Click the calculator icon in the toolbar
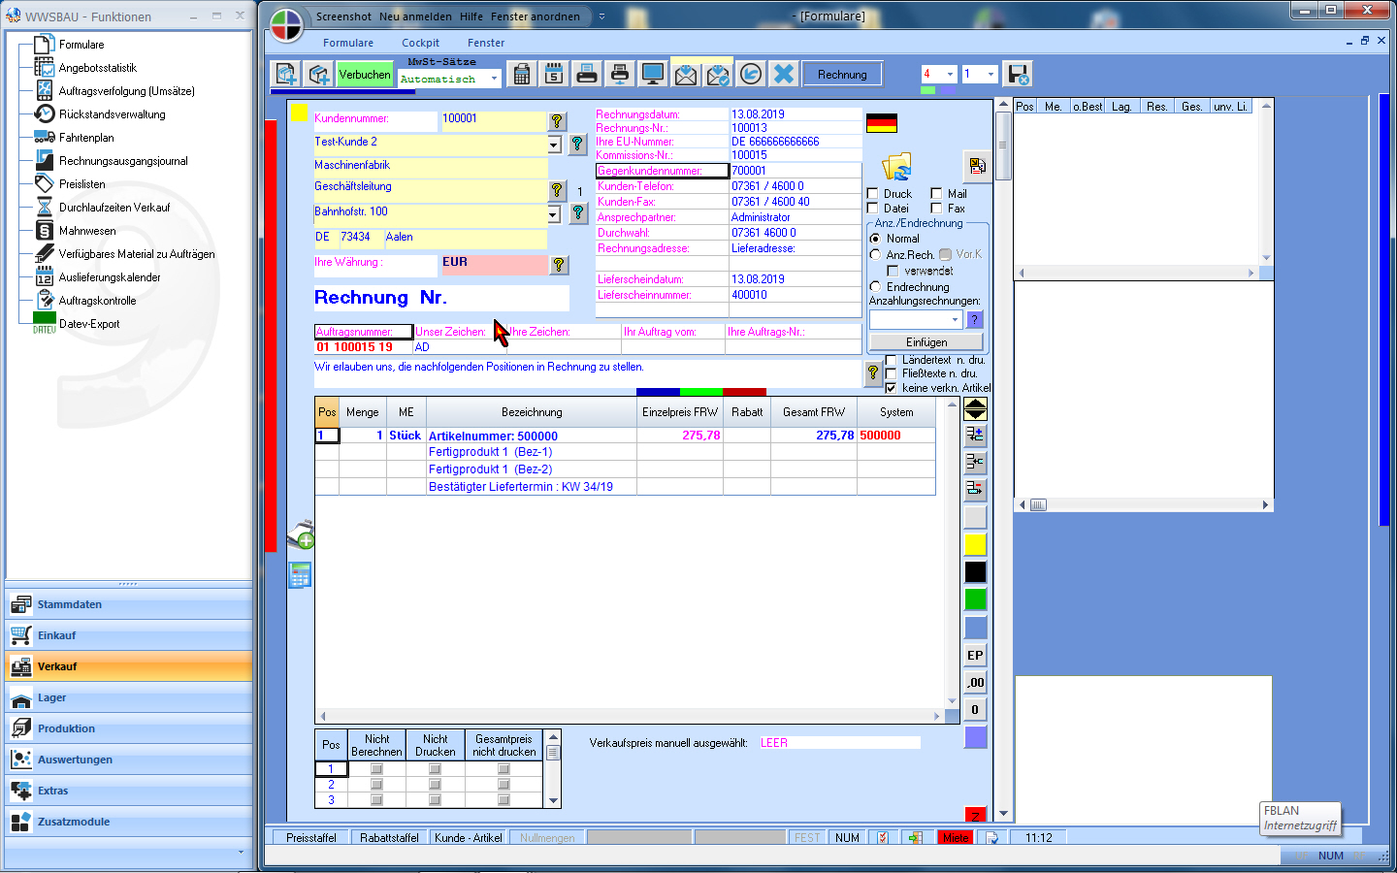Viewport: 1397px width, 873px height. pyautogui.click(x=522, y=75)
